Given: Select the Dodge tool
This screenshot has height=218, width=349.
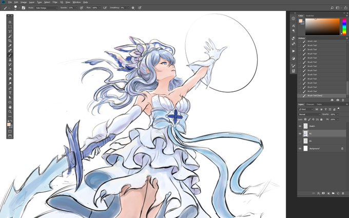Looking at the screenshot, I should click(10, 84).
